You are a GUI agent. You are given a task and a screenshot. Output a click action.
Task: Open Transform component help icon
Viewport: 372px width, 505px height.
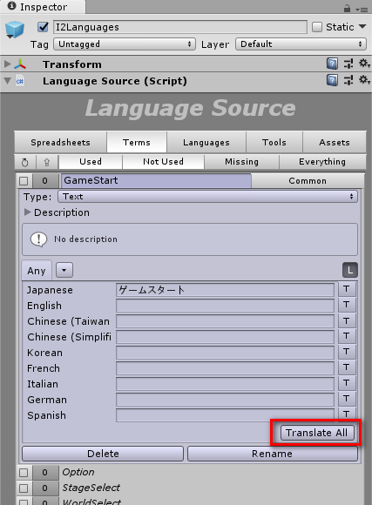click(x=332, y=64)
